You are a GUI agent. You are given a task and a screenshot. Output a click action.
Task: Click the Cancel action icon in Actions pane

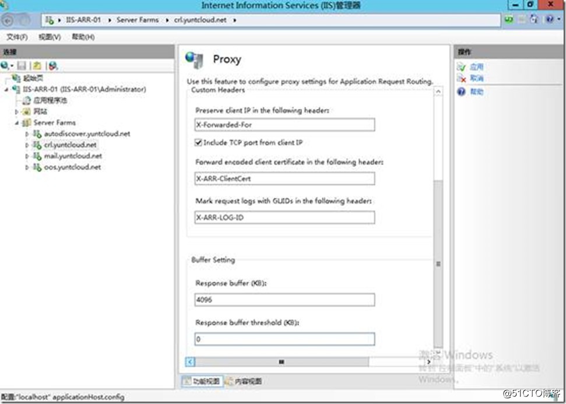[x=461, y=78]
